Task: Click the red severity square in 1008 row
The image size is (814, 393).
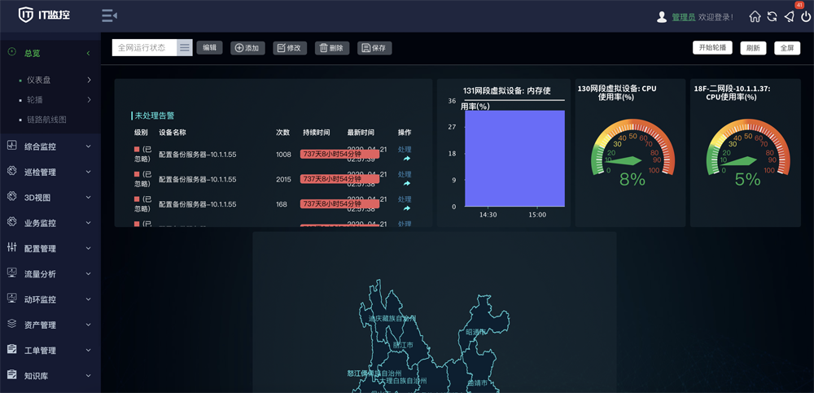Action: coord(137,150)
